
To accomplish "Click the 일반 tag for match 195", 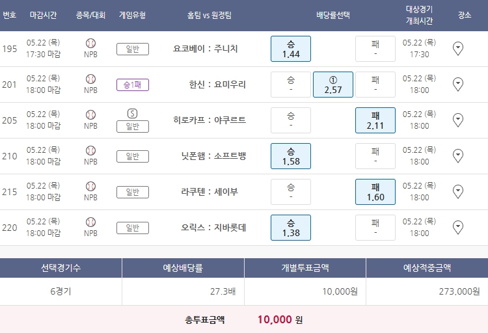I will point(133,49).
